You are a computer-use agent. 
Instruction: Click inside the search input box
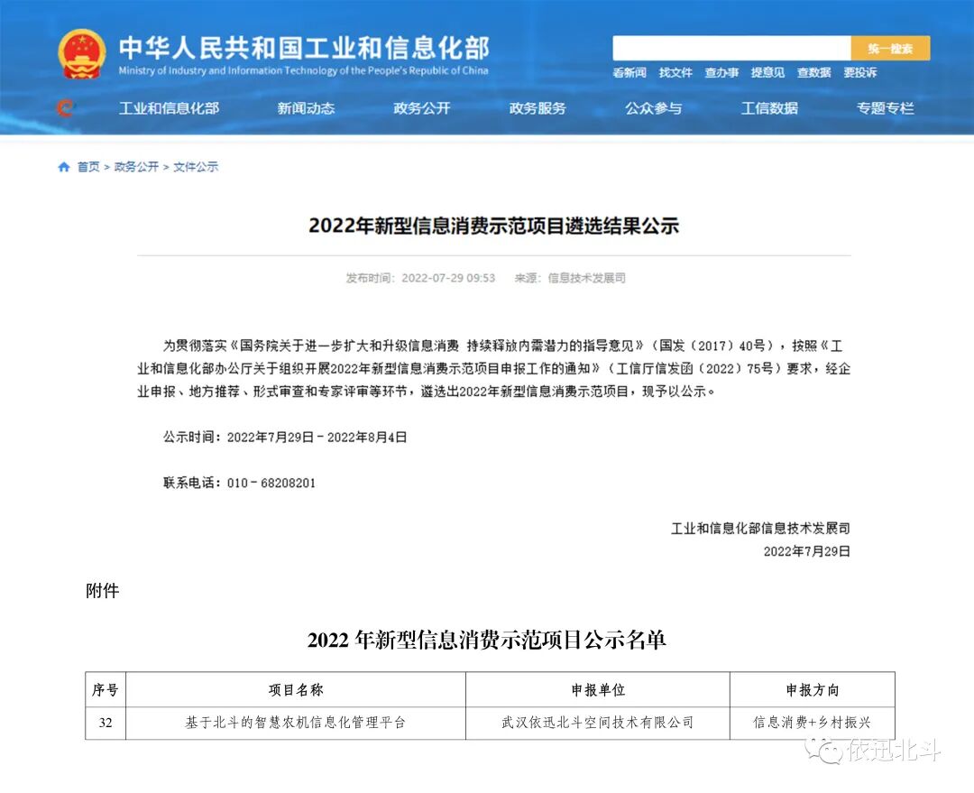pos(730,47)
